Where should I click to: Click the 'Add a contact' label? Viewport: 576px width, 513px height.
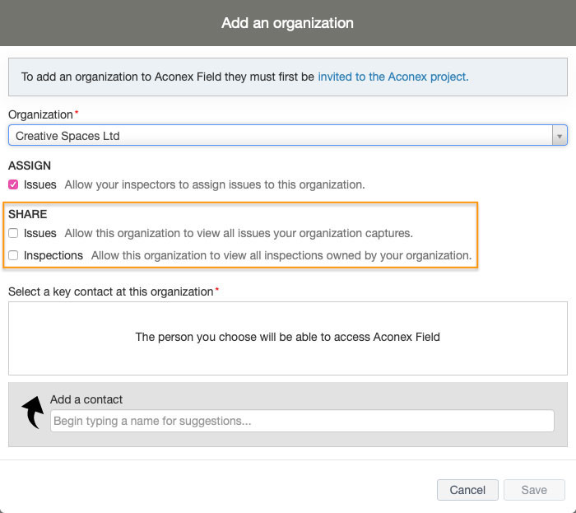point(86,399)
